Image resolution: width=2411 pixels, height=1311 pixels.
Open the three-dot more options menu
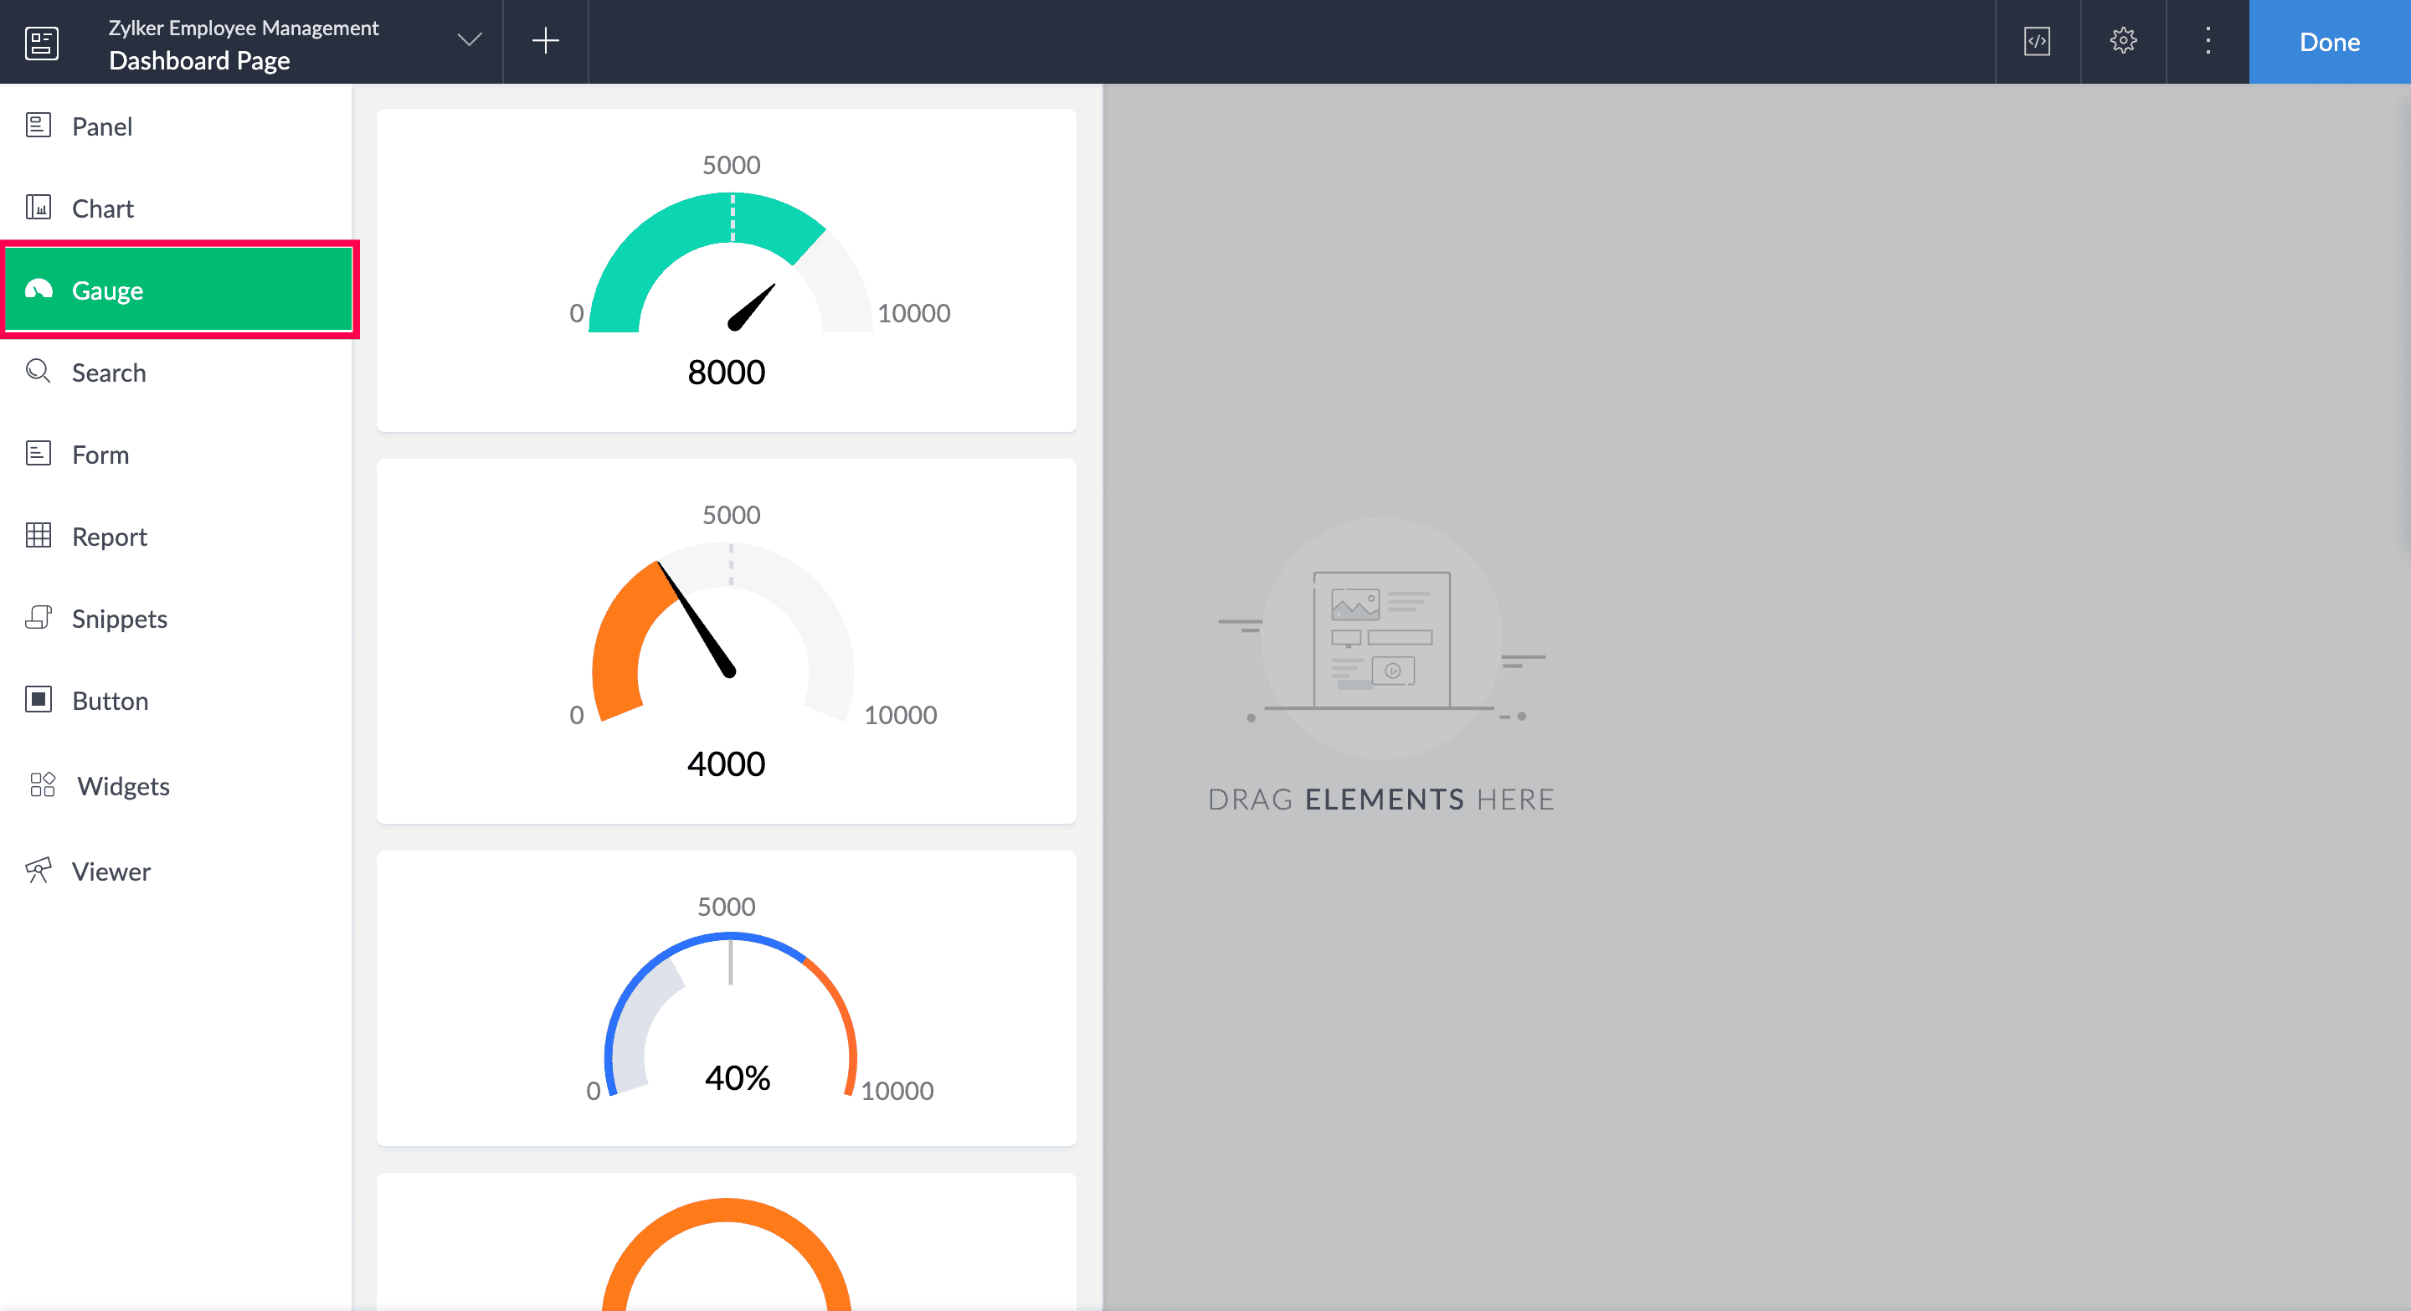click(2207, 41)
